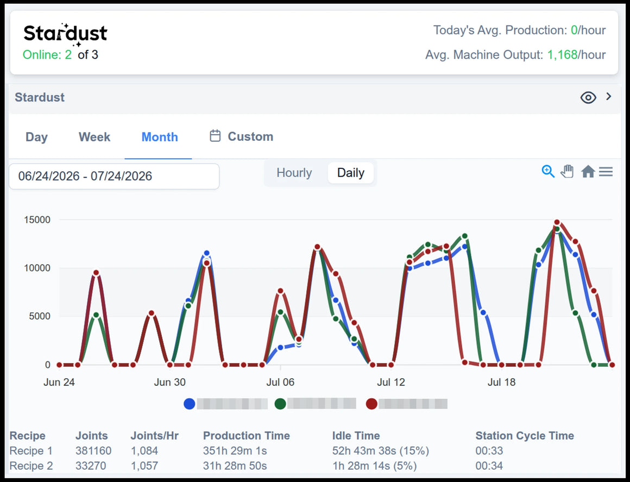Click the Idle Time column header
630x482 pixels.
356,435
